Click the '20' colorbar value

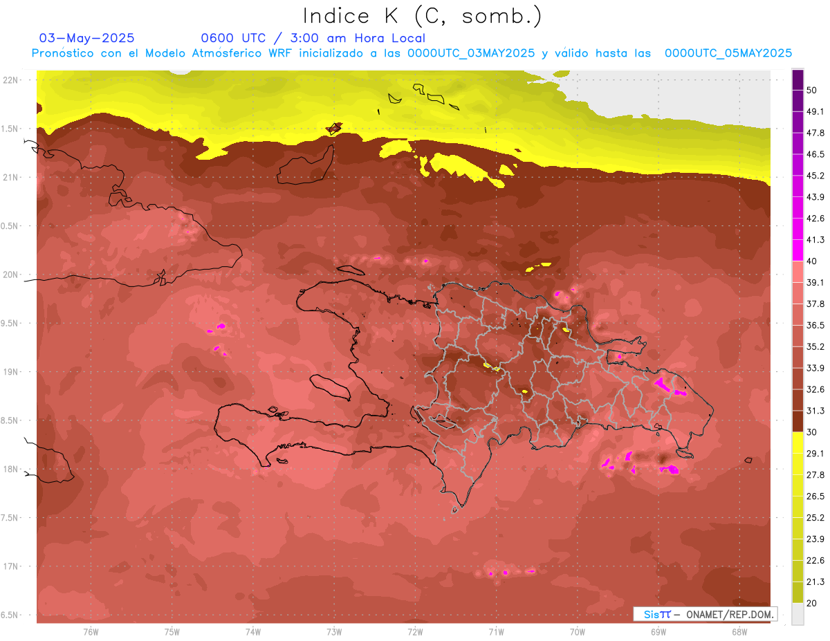tap(812, 603)
